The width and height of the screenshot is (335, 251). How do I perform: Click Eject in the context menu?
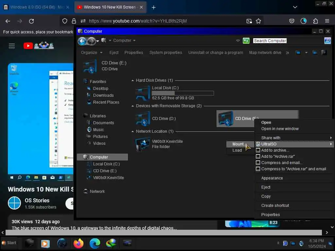[266, 187]
